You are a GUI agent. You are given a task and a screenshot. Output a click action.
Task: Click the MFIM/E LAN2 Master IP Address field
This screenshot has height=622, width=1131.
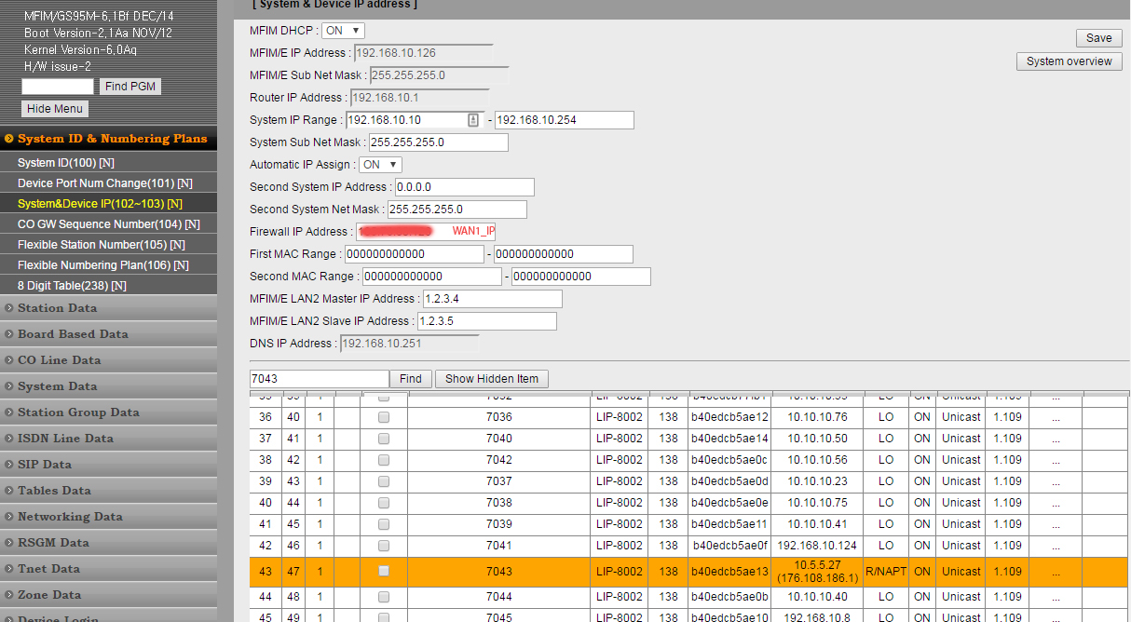[x=492, y=299]
